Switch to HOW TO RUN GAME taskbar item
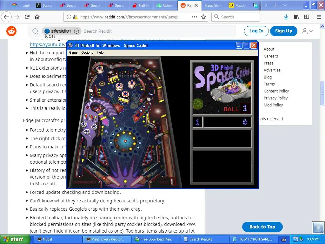Screen dimensions: 325x244 tap(253, 240)
